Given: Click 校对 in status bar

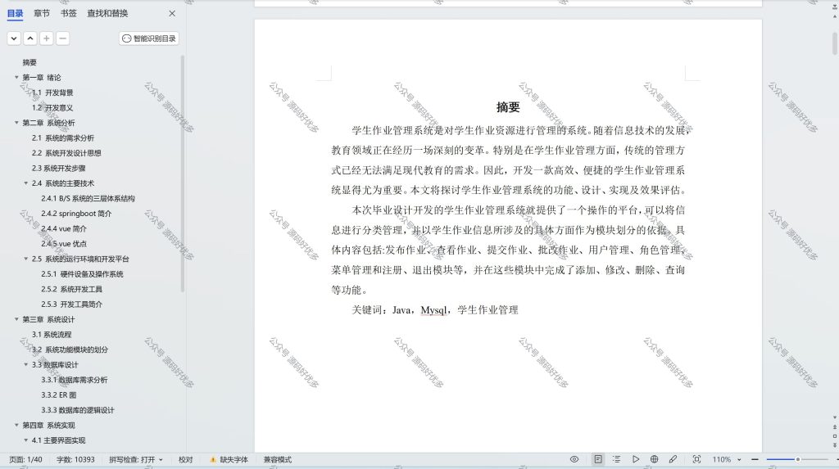Looking at the screenshot, I should tap(186, 459).
